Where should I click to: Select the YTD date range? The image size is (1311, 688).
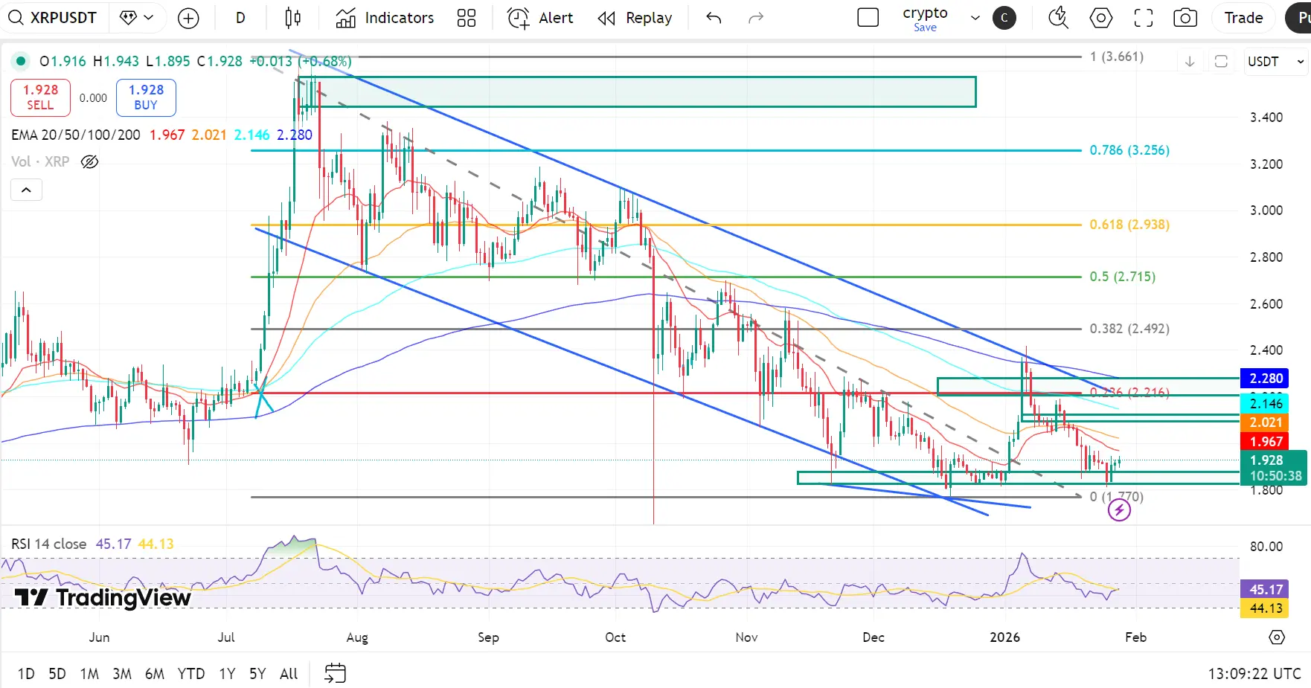tap(191, 674)
